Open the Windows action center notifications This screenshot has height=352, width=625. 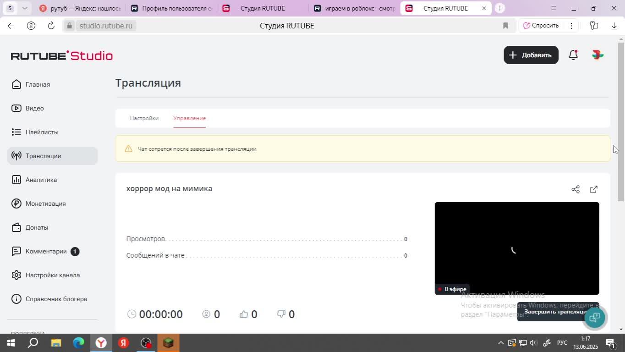tap(610, 343)
